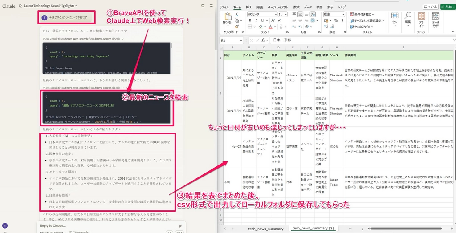Open テーブルとして書式設定 dropdown

tap(367, 20)
